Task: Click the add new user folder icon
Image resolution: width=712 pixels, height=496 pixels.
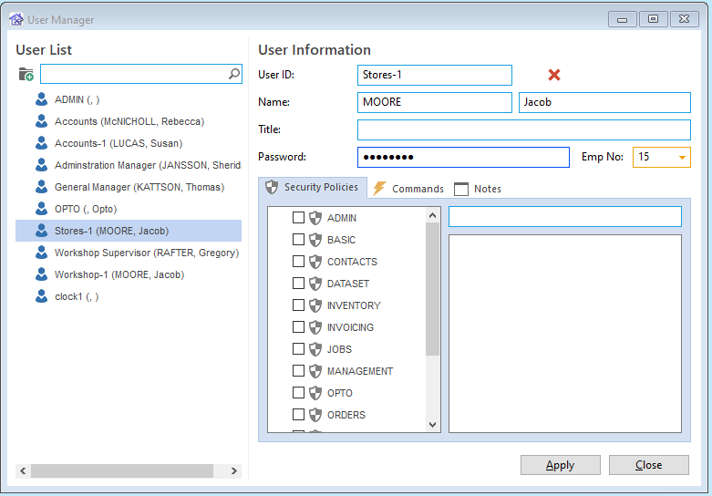Action: pos(26,74)
